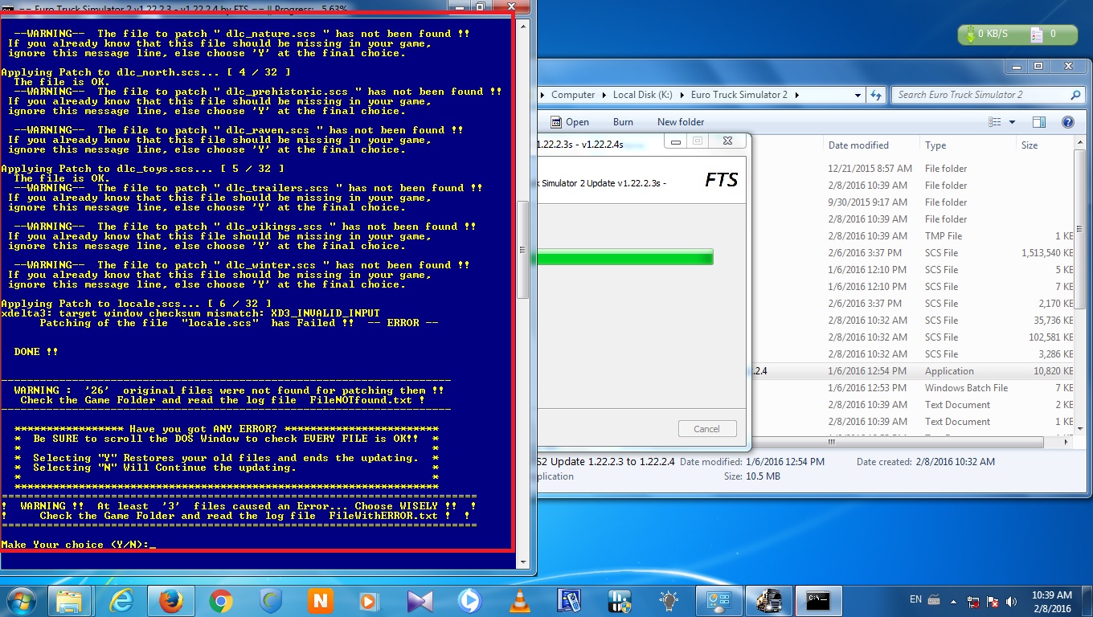Click the FTS logo in the updater

tap(721, 180)
